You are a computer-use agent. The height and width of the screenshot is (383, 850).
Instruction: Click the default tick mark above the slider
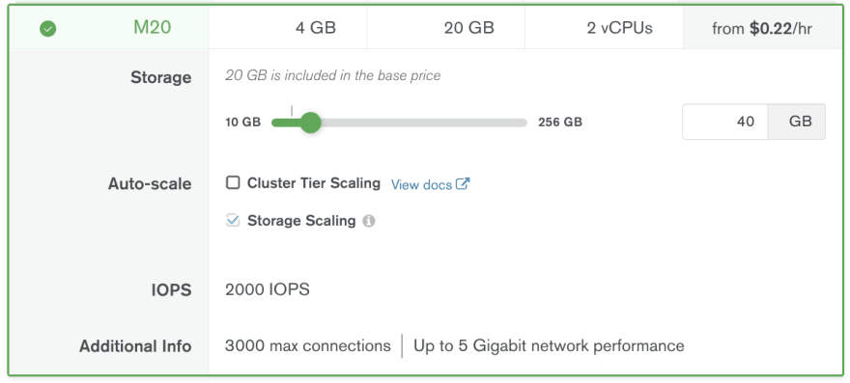tap(292, 111)
